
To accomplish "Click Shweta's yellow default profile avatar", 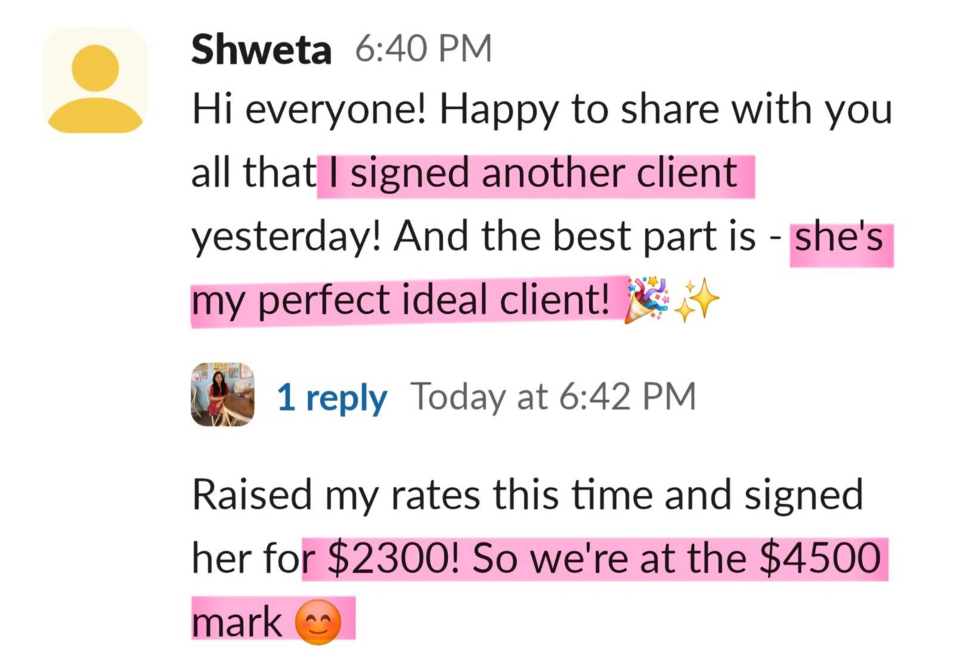I will (x=95, y=80).
